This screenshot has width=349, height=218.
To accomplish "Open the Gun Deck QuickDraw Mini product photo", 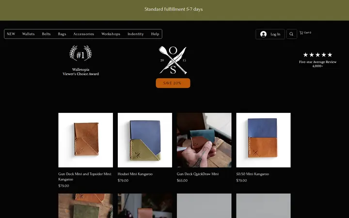I will point(204,140).
